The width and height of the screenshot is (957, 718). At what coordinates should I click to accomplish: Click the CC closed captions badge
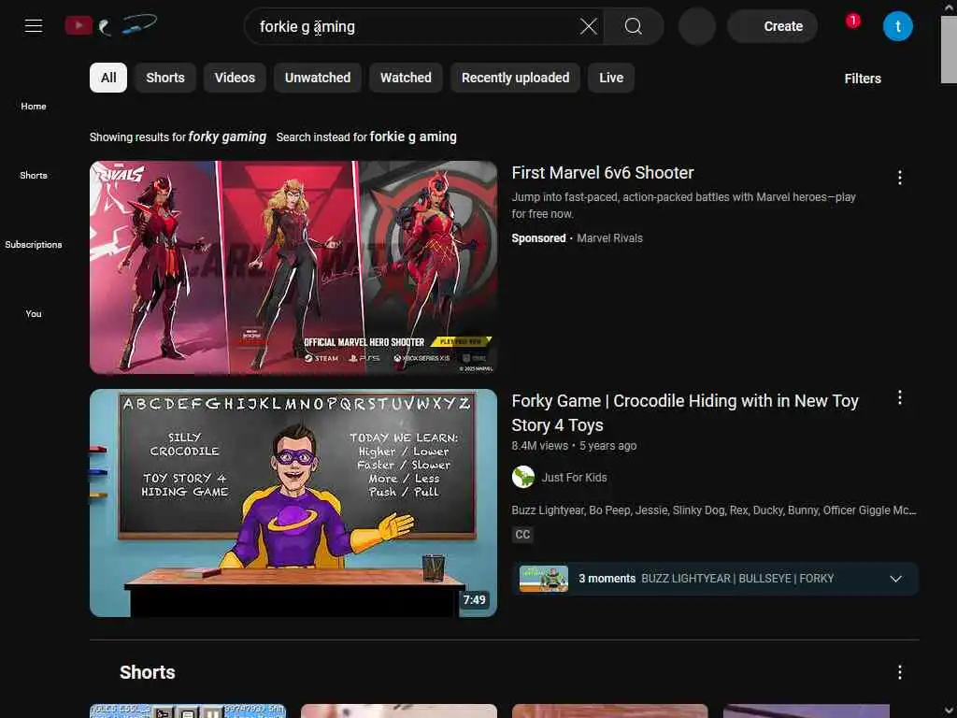click(x=522, y=534)
